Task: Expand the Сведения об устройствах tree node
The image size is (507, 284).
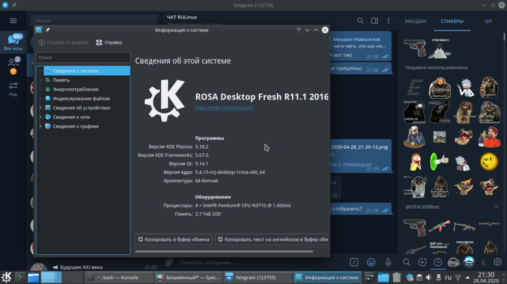Action: (40, 108)
